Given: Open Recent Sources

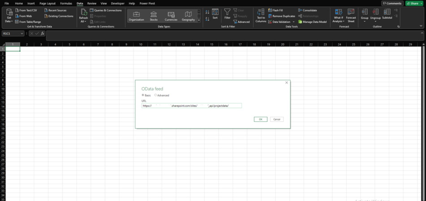Looking at the screenshot, I should coord(55,10).
